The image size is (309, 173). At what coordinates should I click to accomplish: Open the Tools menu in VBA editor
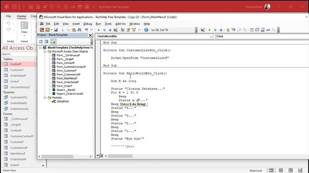(x=108, y=24)
